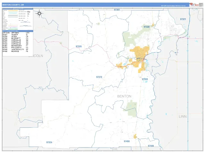
Task: Click the compass rose icon
Action: [39, 13]
